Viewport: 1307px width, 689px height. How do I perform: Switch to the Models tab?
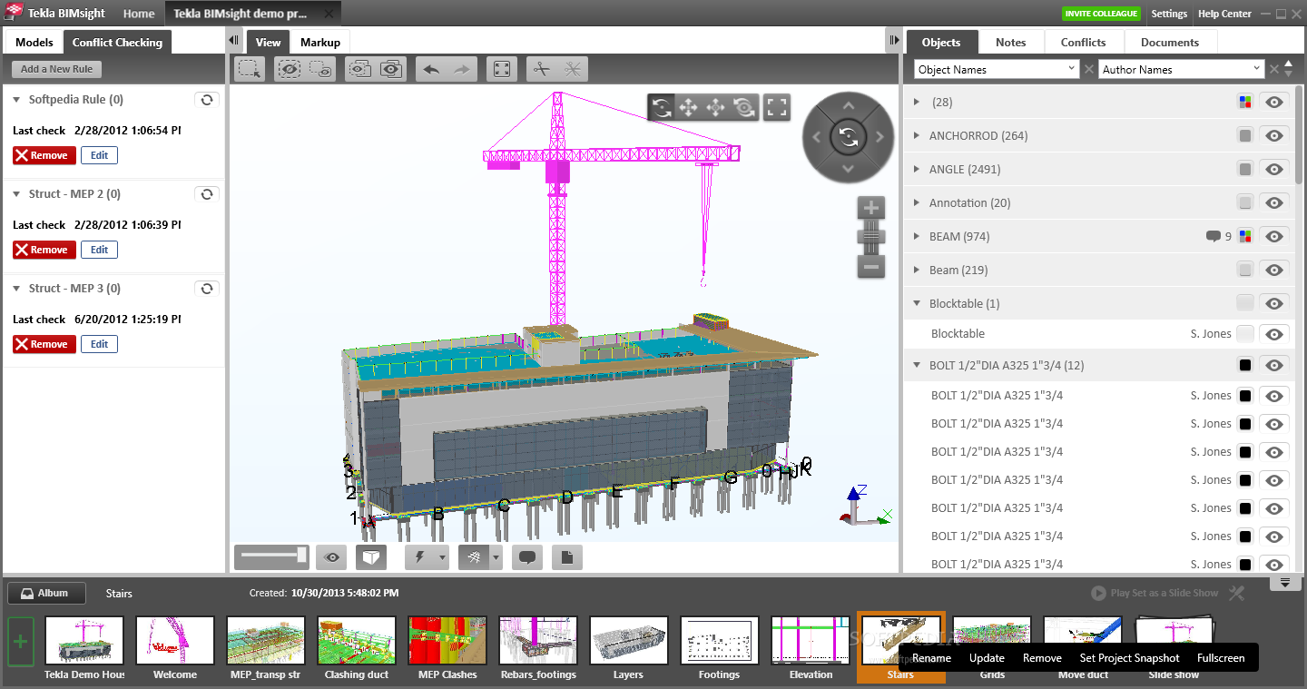pos(34,43)
